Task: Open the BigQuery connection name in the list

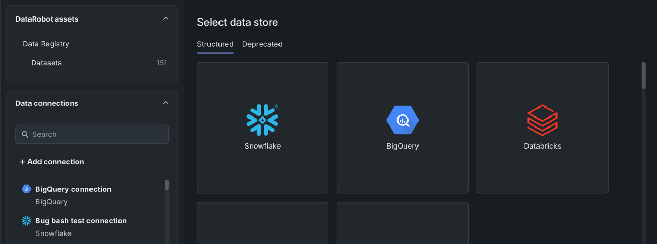Action: coord(73,189)
